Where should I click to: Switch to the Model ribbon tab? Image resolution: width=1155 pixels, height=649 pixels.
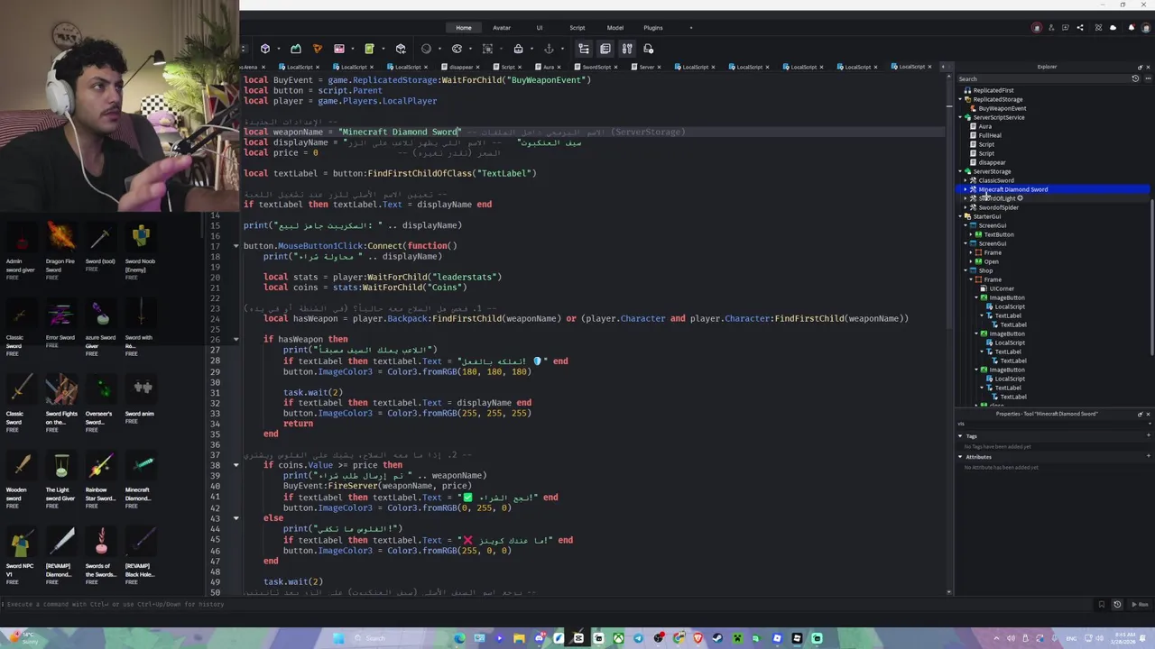615,28
